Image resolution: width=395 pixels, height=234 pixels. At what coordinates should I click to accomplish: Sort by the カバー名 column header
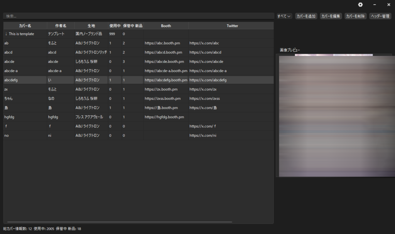[25, 26]
